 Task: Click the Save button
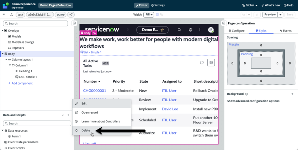(289, 15)
